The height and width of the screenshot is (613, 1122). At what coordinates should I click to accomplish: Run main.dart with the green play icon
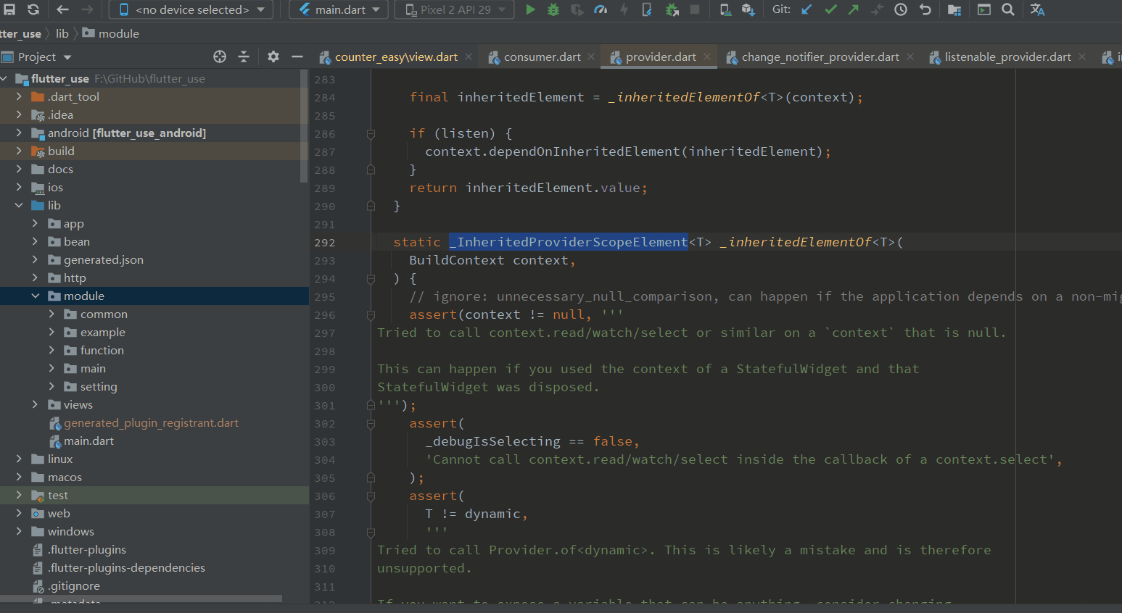(530, 9)
